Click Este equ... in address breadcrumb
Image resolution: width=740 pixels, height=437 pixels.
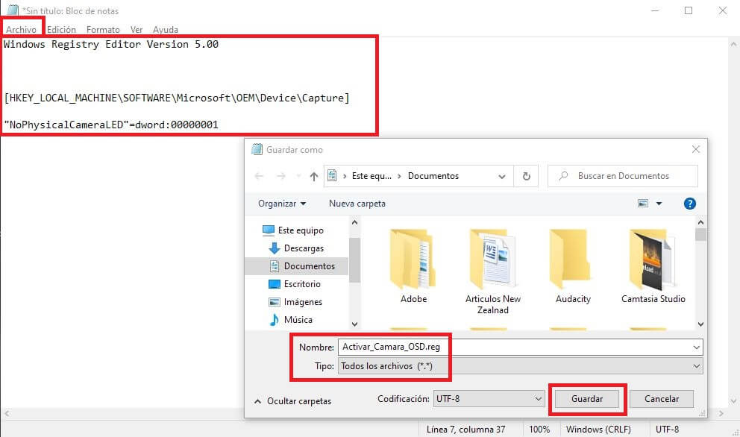(371, 176)
